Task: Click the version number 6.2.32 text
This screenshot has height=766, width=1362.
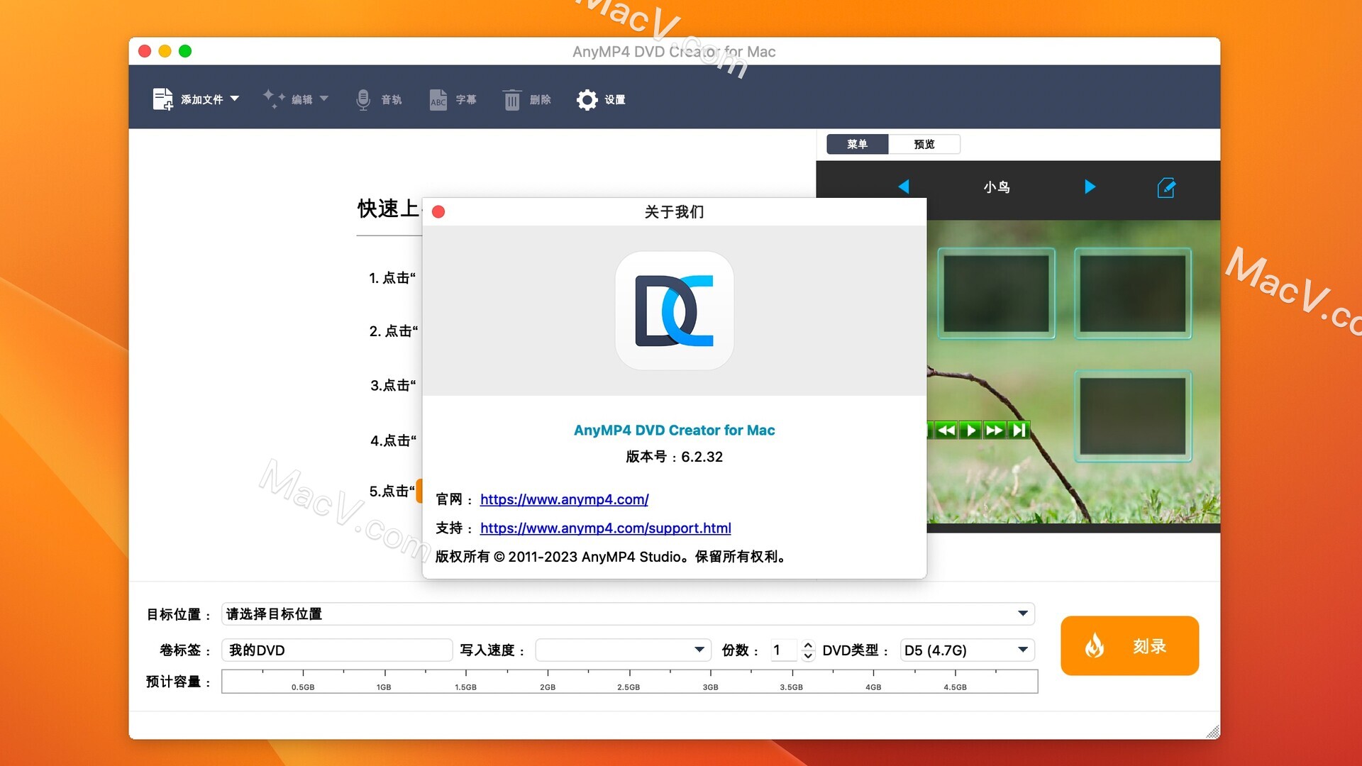Action: point(702,457)
